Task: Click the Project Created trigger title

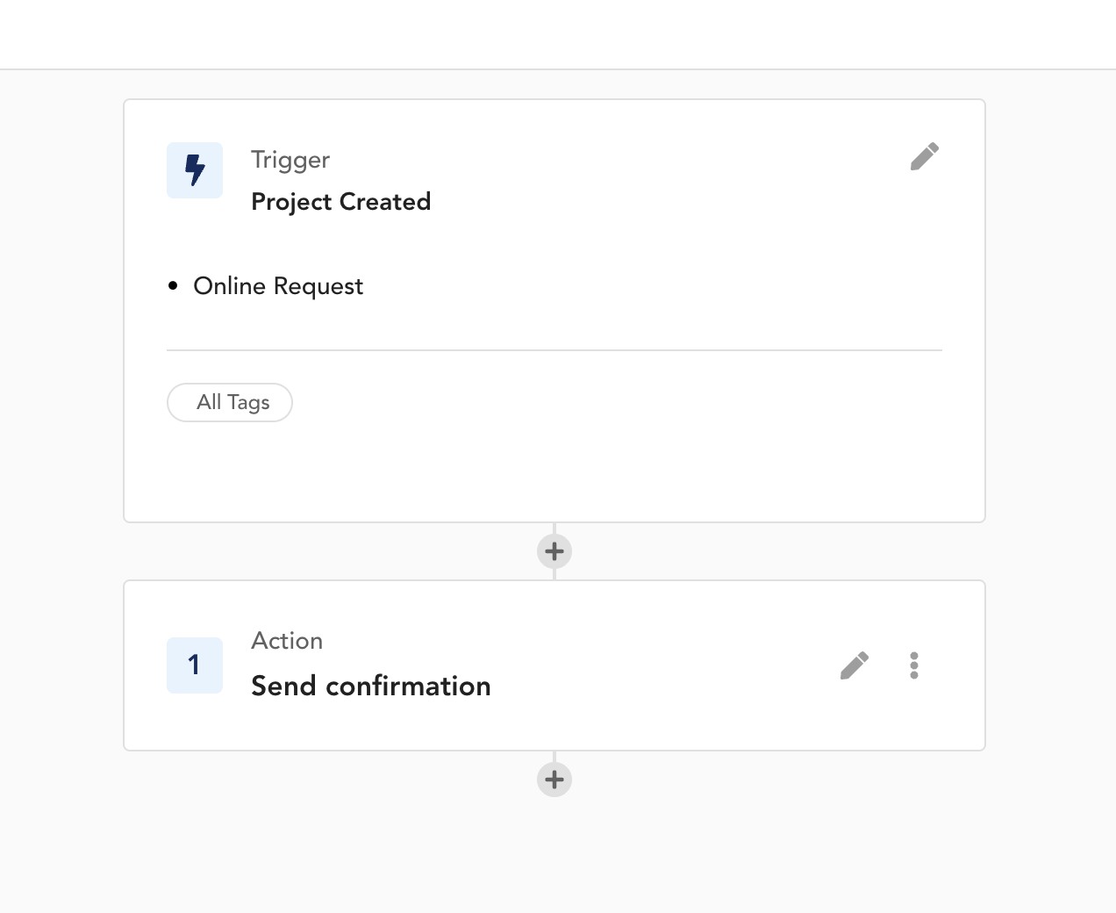Action: [x=341, y=202]
